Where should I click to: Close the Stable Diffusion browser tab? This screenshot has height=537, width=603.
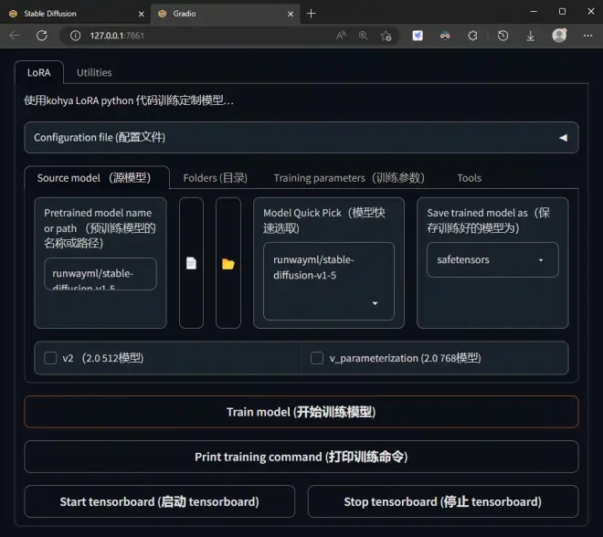tap(141, 14)
